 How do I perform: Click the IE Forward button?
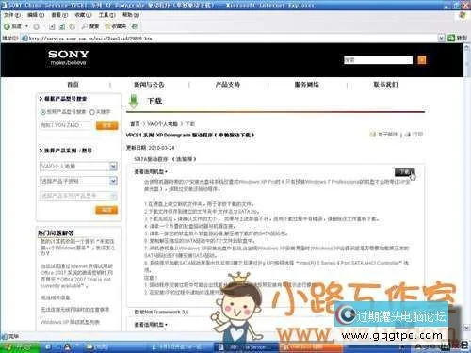point(37,26)
